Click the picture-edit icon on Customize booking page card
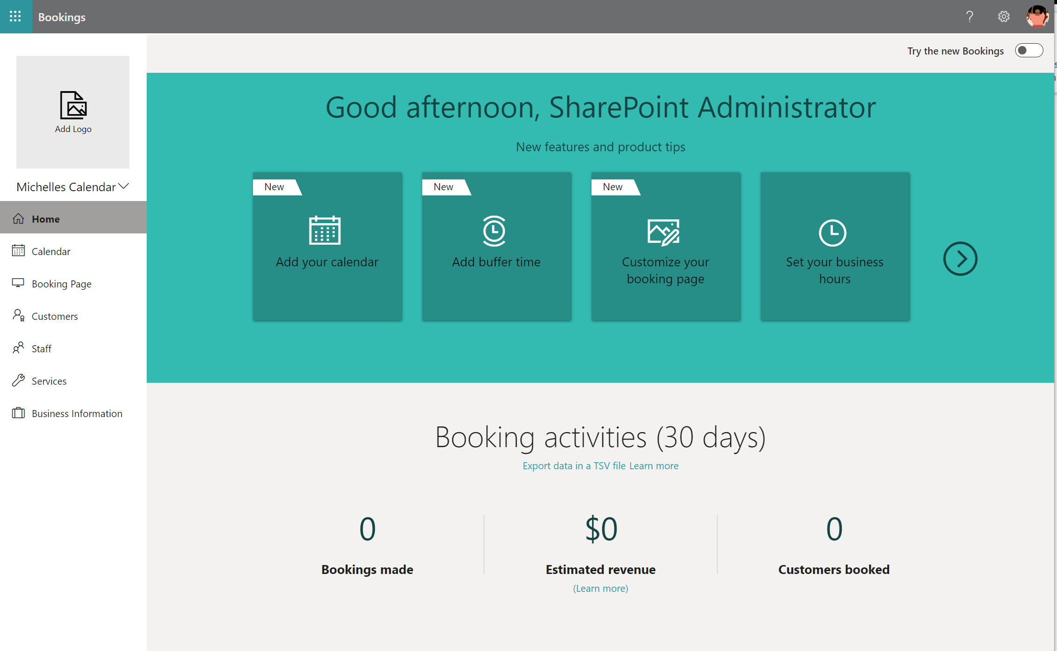Screen dimensions: 1057x651 [663, 232]
